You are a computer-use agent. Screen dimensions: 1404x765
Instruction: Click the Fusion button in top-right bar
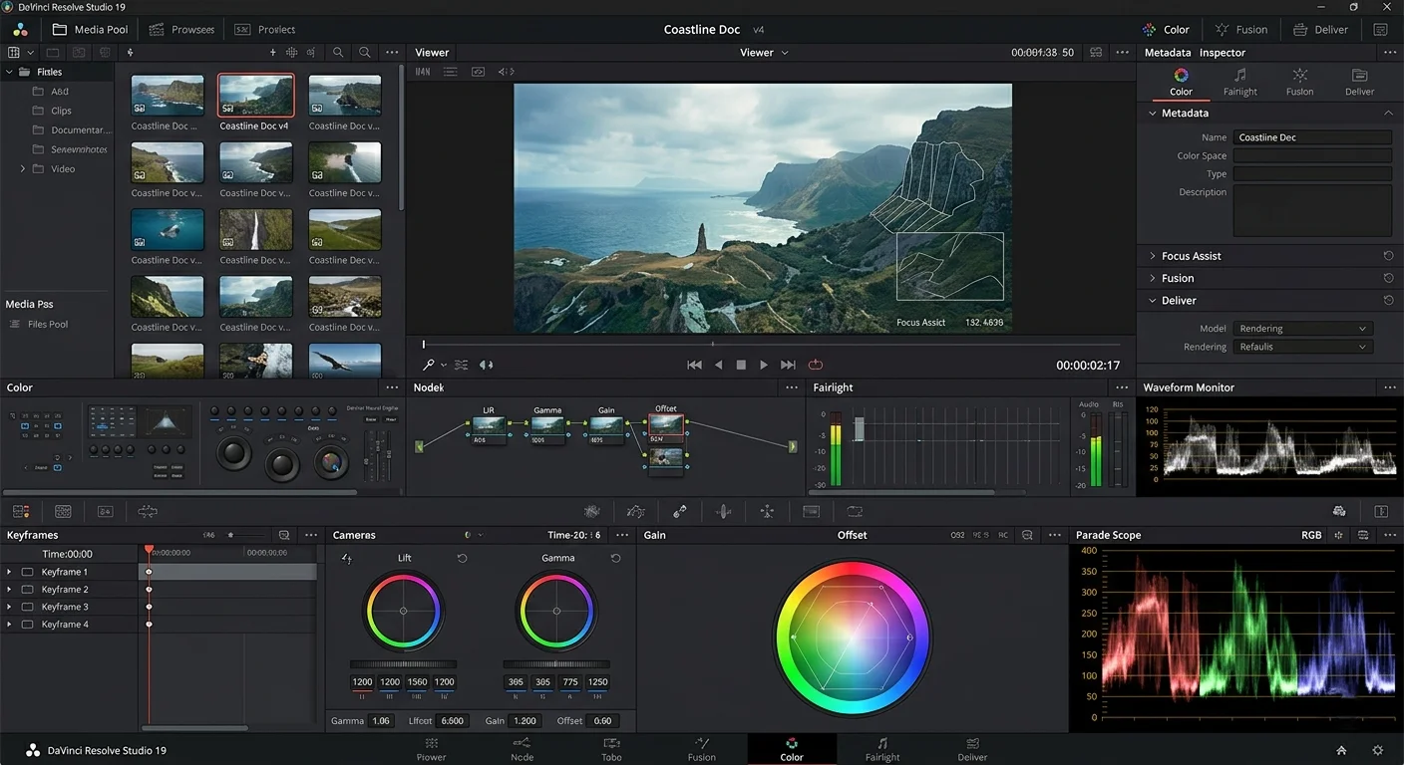pyautogui.click(x=1241, y=29)
